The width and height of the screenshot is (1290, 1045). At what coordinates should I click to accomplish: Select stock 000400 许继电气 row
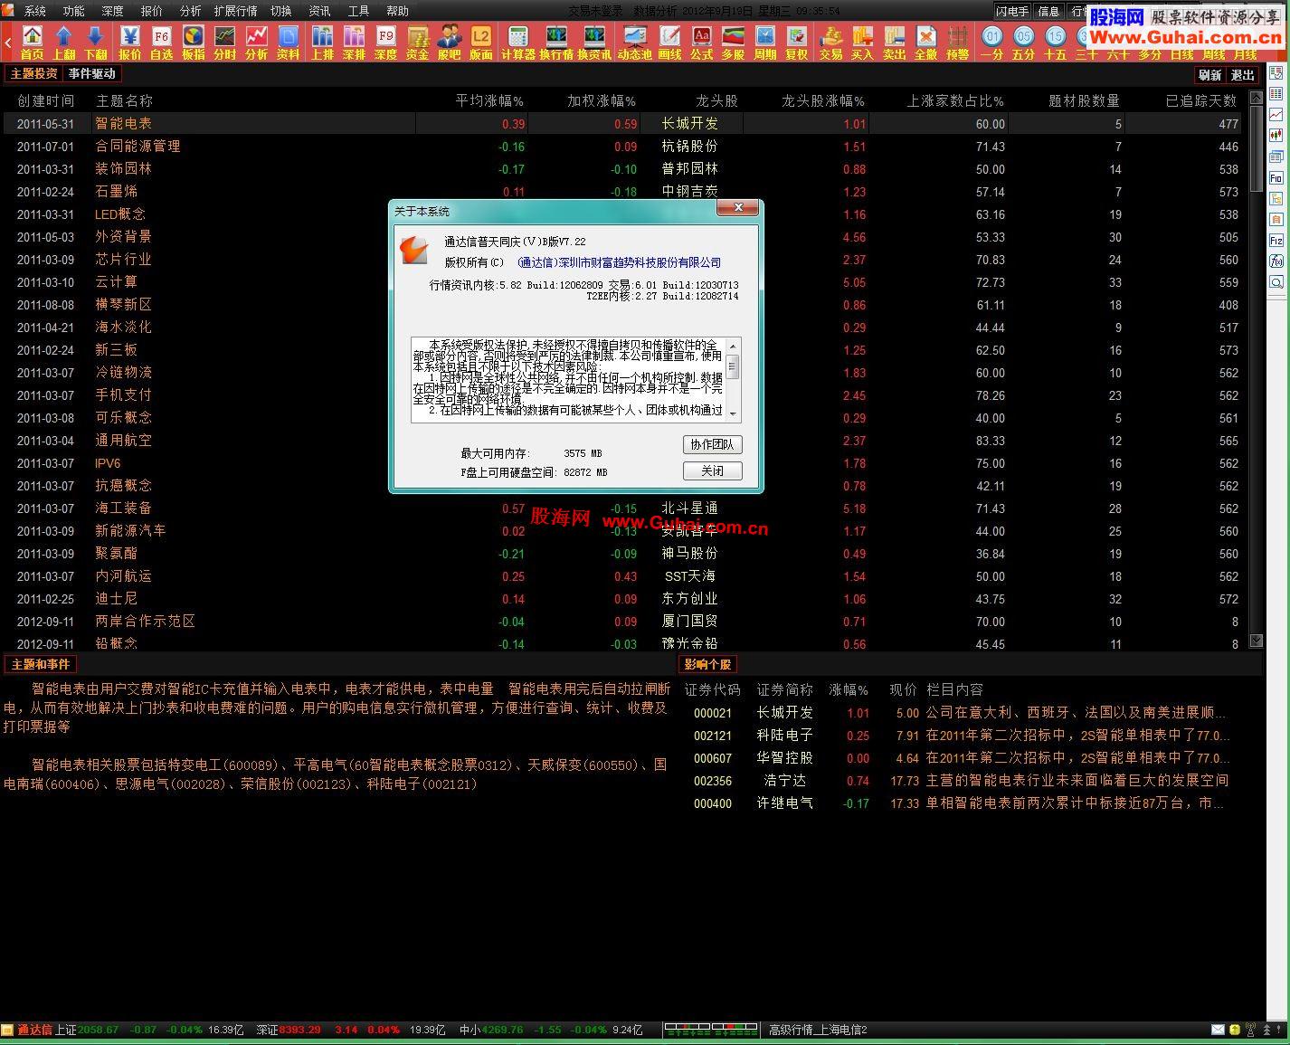968,803
